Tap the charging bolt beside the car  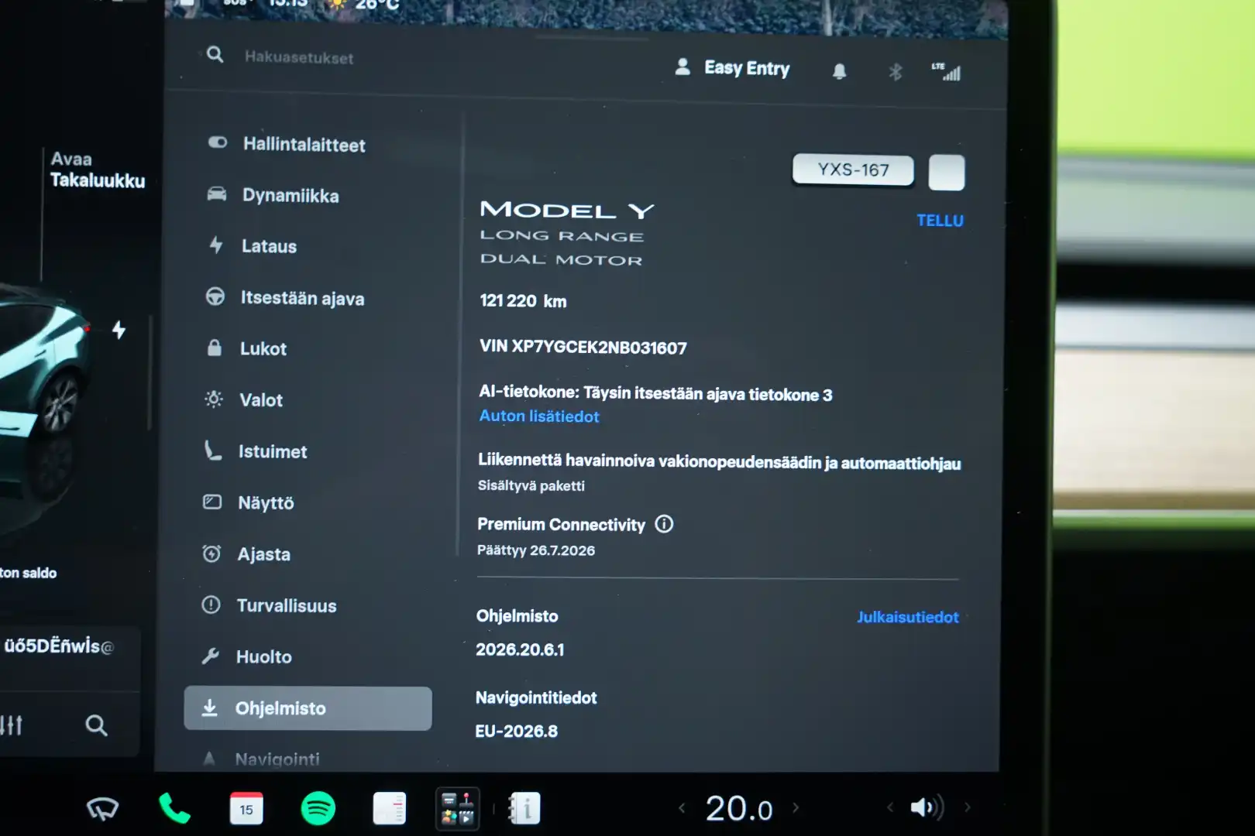tap(119, 330)
